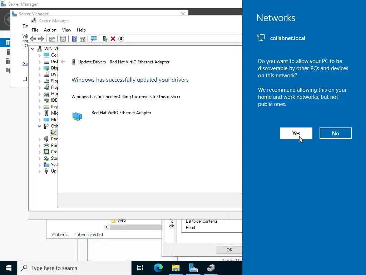Click the processor chip icon next to 'Pro'
Image resolution: width=366 pixels, height=275 pixels.
(x=46, y=152)
